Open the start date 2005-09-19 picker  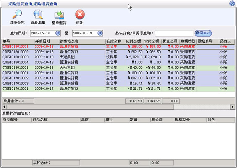click(58, 33)
